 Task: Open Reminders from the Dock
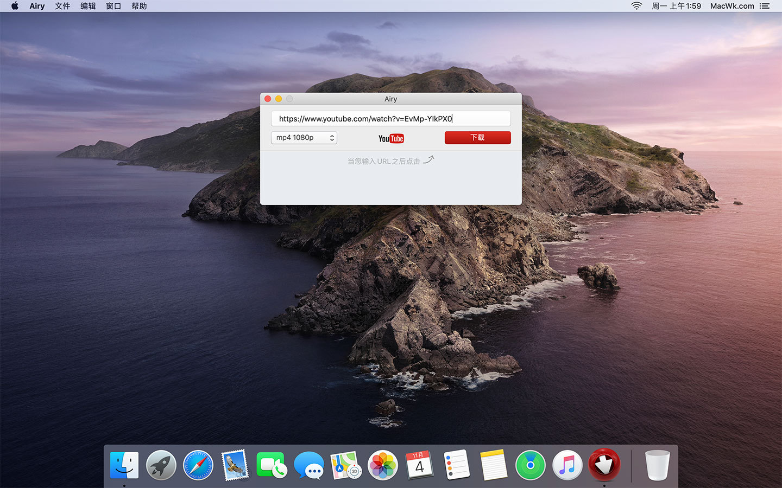457,465
